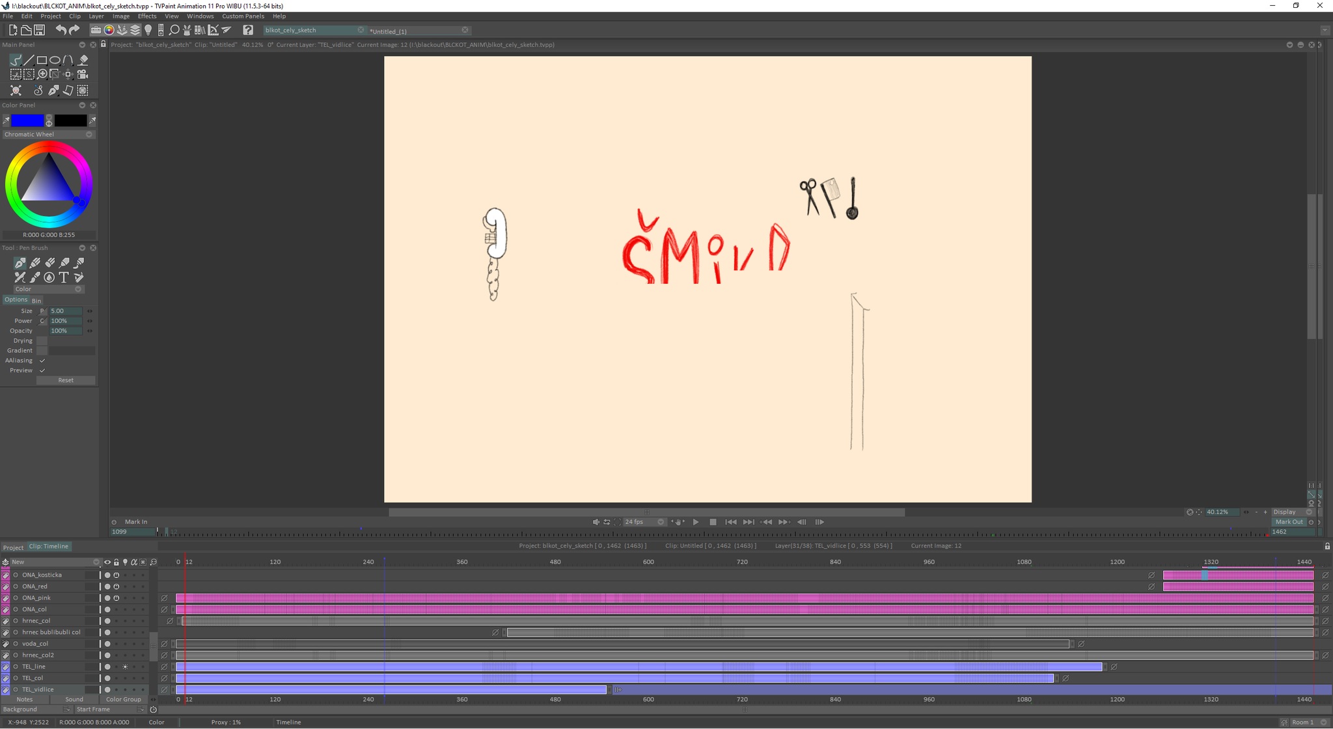The image size is (1333, 729).
Task: Undo the last action
Action: (61, 30)
